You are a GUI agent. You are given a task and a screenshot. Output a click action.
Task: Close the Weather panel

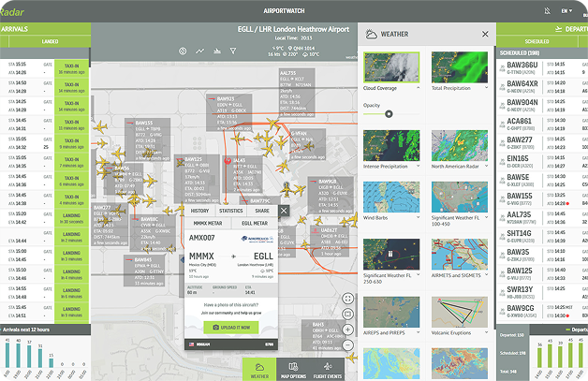pyautogui.click(x=484, y=34)
